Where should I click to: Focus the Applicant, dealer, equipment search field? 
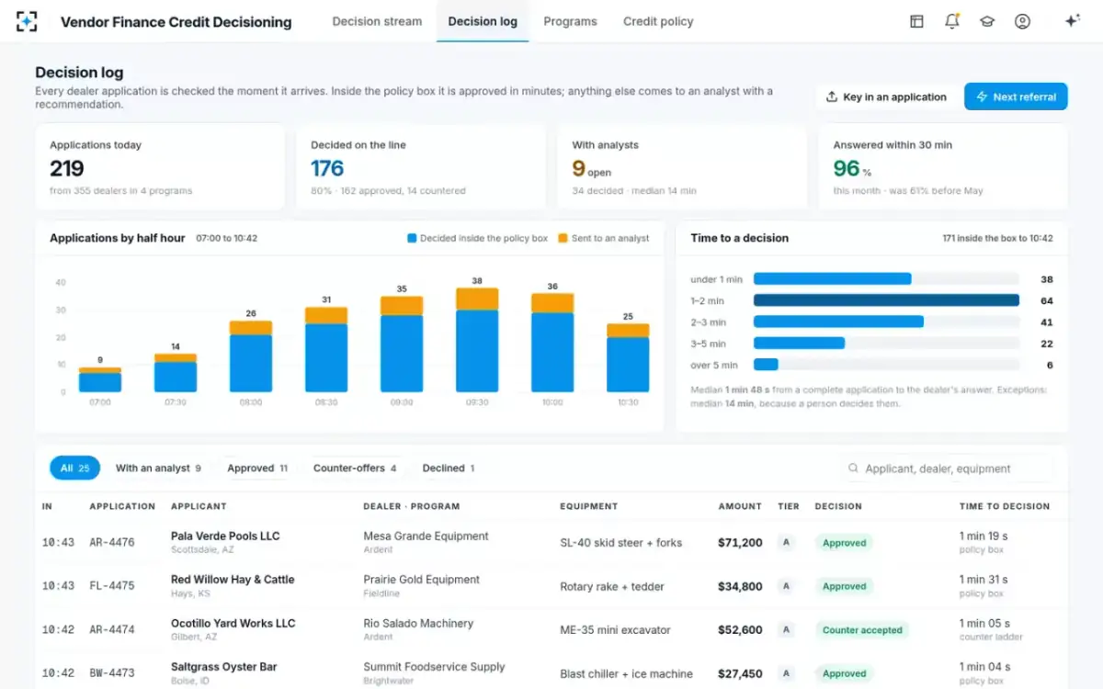click(947, 469)
